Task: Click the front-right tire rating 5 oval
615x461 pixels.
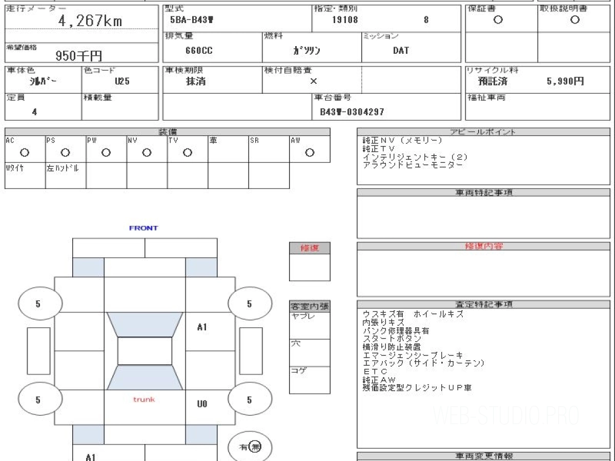Action: (250, 304)
